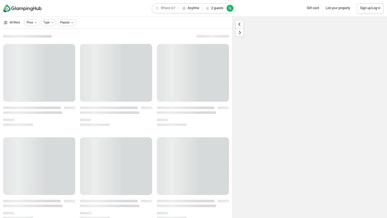Open the Gift card page

point(313,8)
